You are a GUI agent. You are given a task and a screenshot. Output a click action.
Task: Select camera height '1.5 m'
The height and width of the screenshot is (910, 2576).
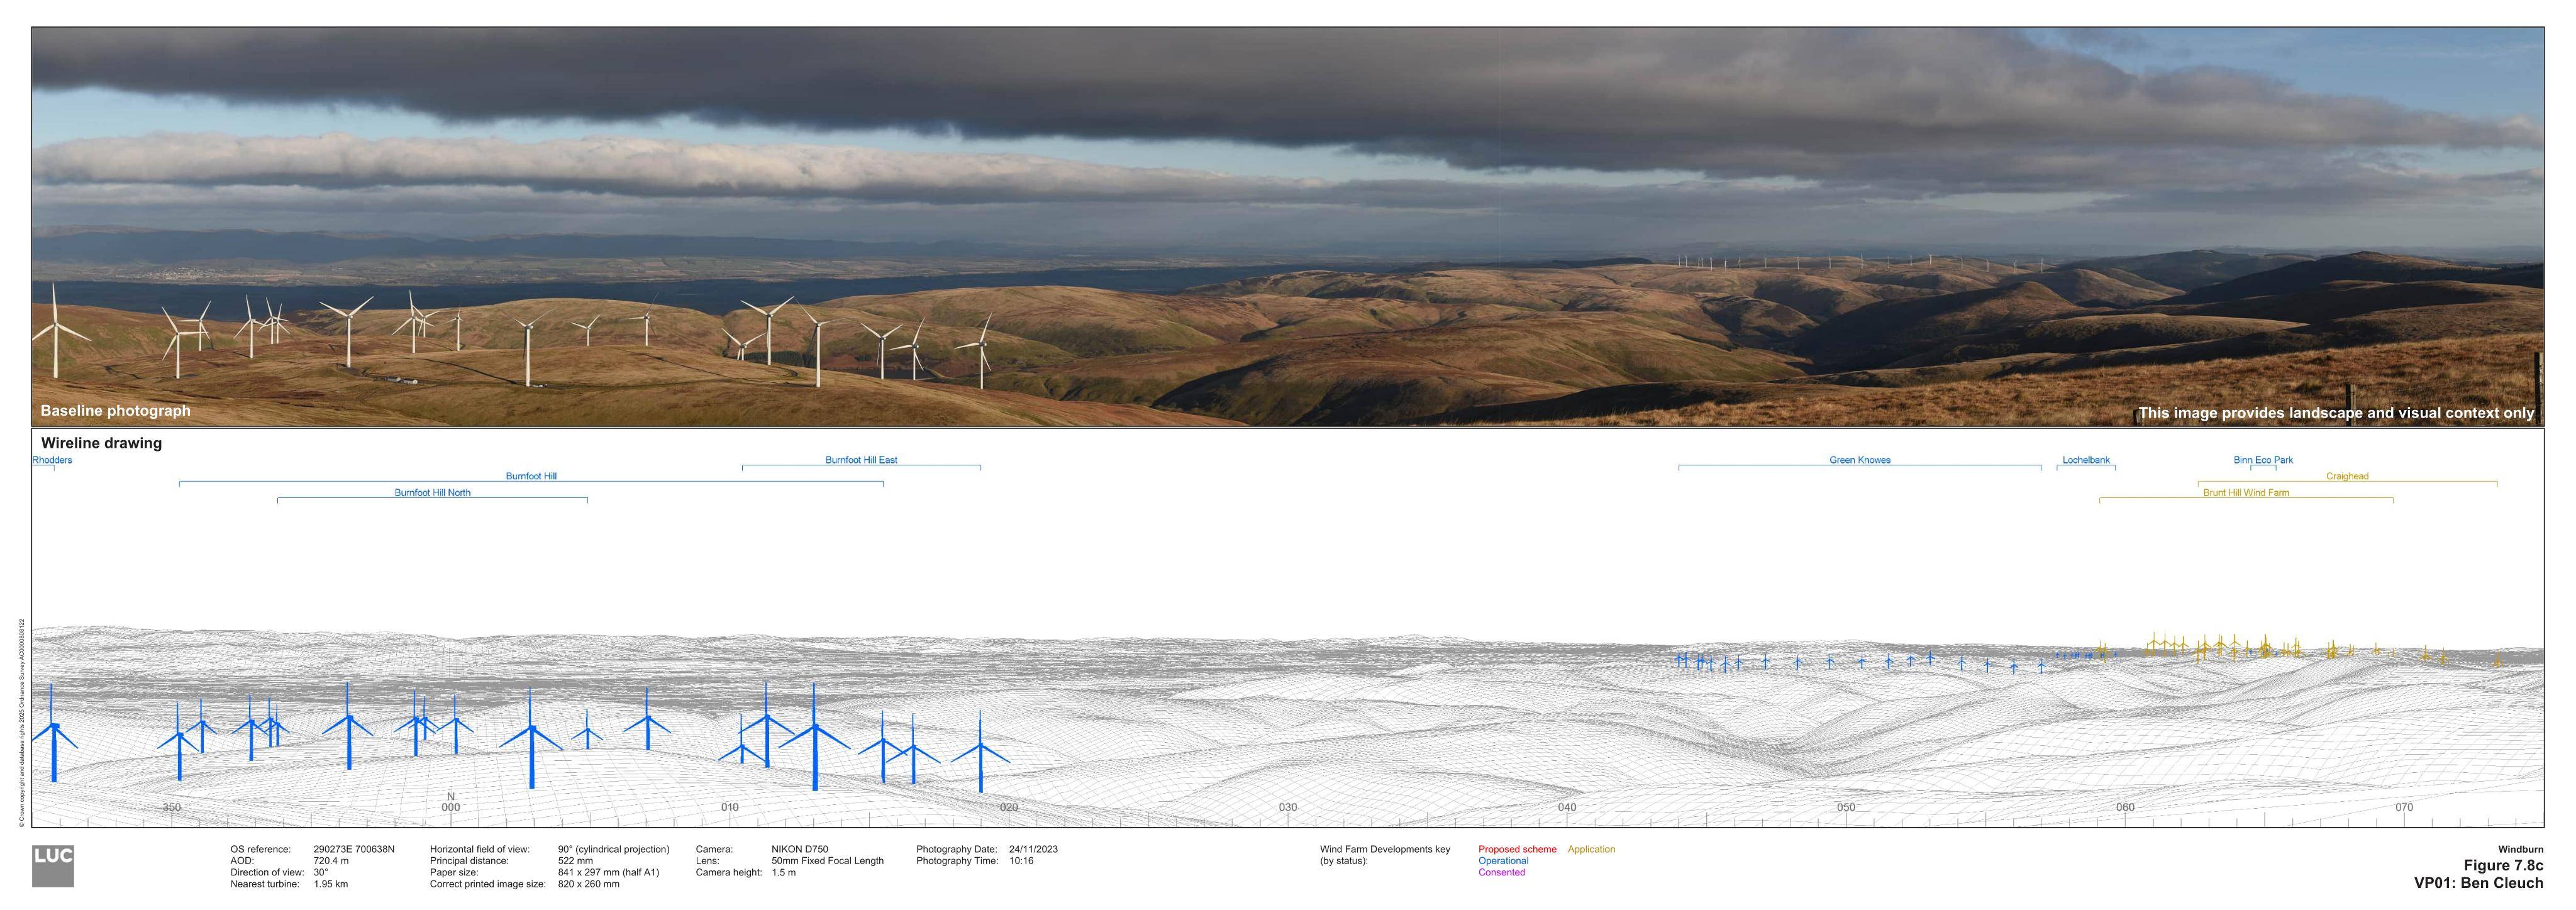784,872
